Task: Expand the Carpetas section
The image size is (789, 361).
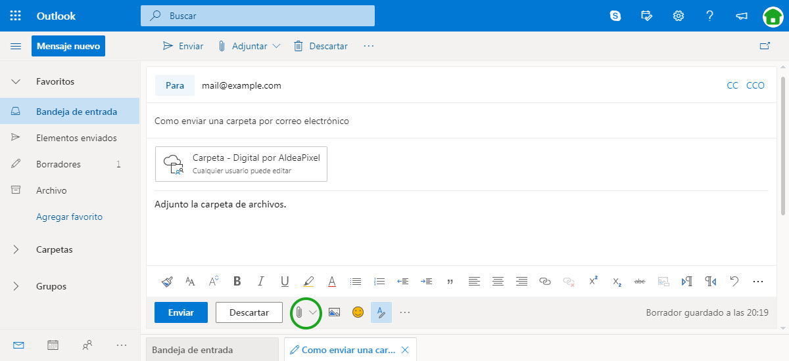Action: tap(16, 249)
